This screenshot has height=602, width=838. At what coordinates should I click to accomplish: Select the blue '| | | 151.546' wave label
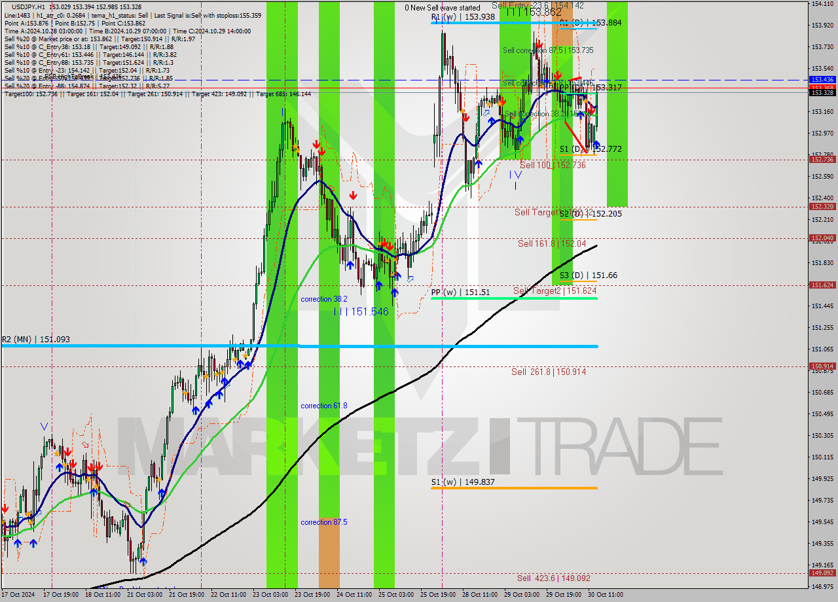361,312
